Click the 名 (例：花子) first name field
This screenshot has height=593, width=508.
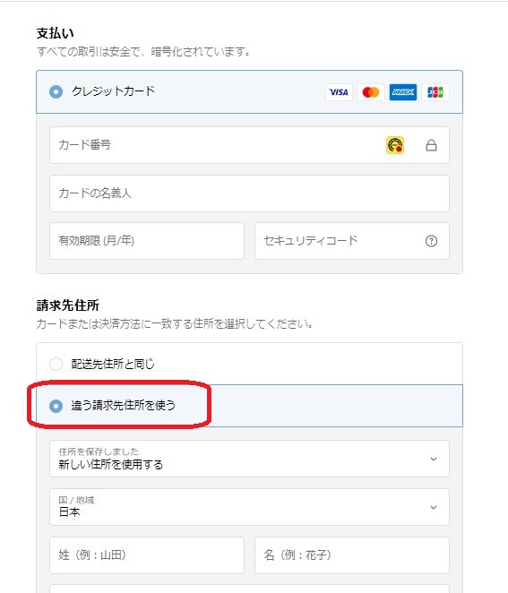tap(352, 555)
